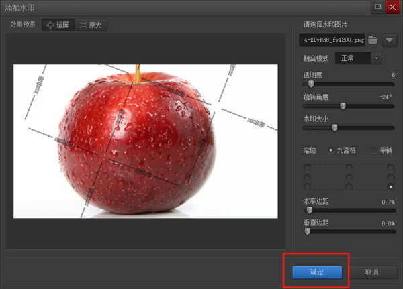Close the 添加水印 dialog
The image size is (403, 289).
pos(392,7)
